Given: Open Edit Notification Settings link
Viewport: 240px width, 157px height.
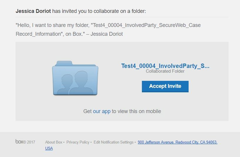Looking at the screenshot, I should [x=114, y=142].
